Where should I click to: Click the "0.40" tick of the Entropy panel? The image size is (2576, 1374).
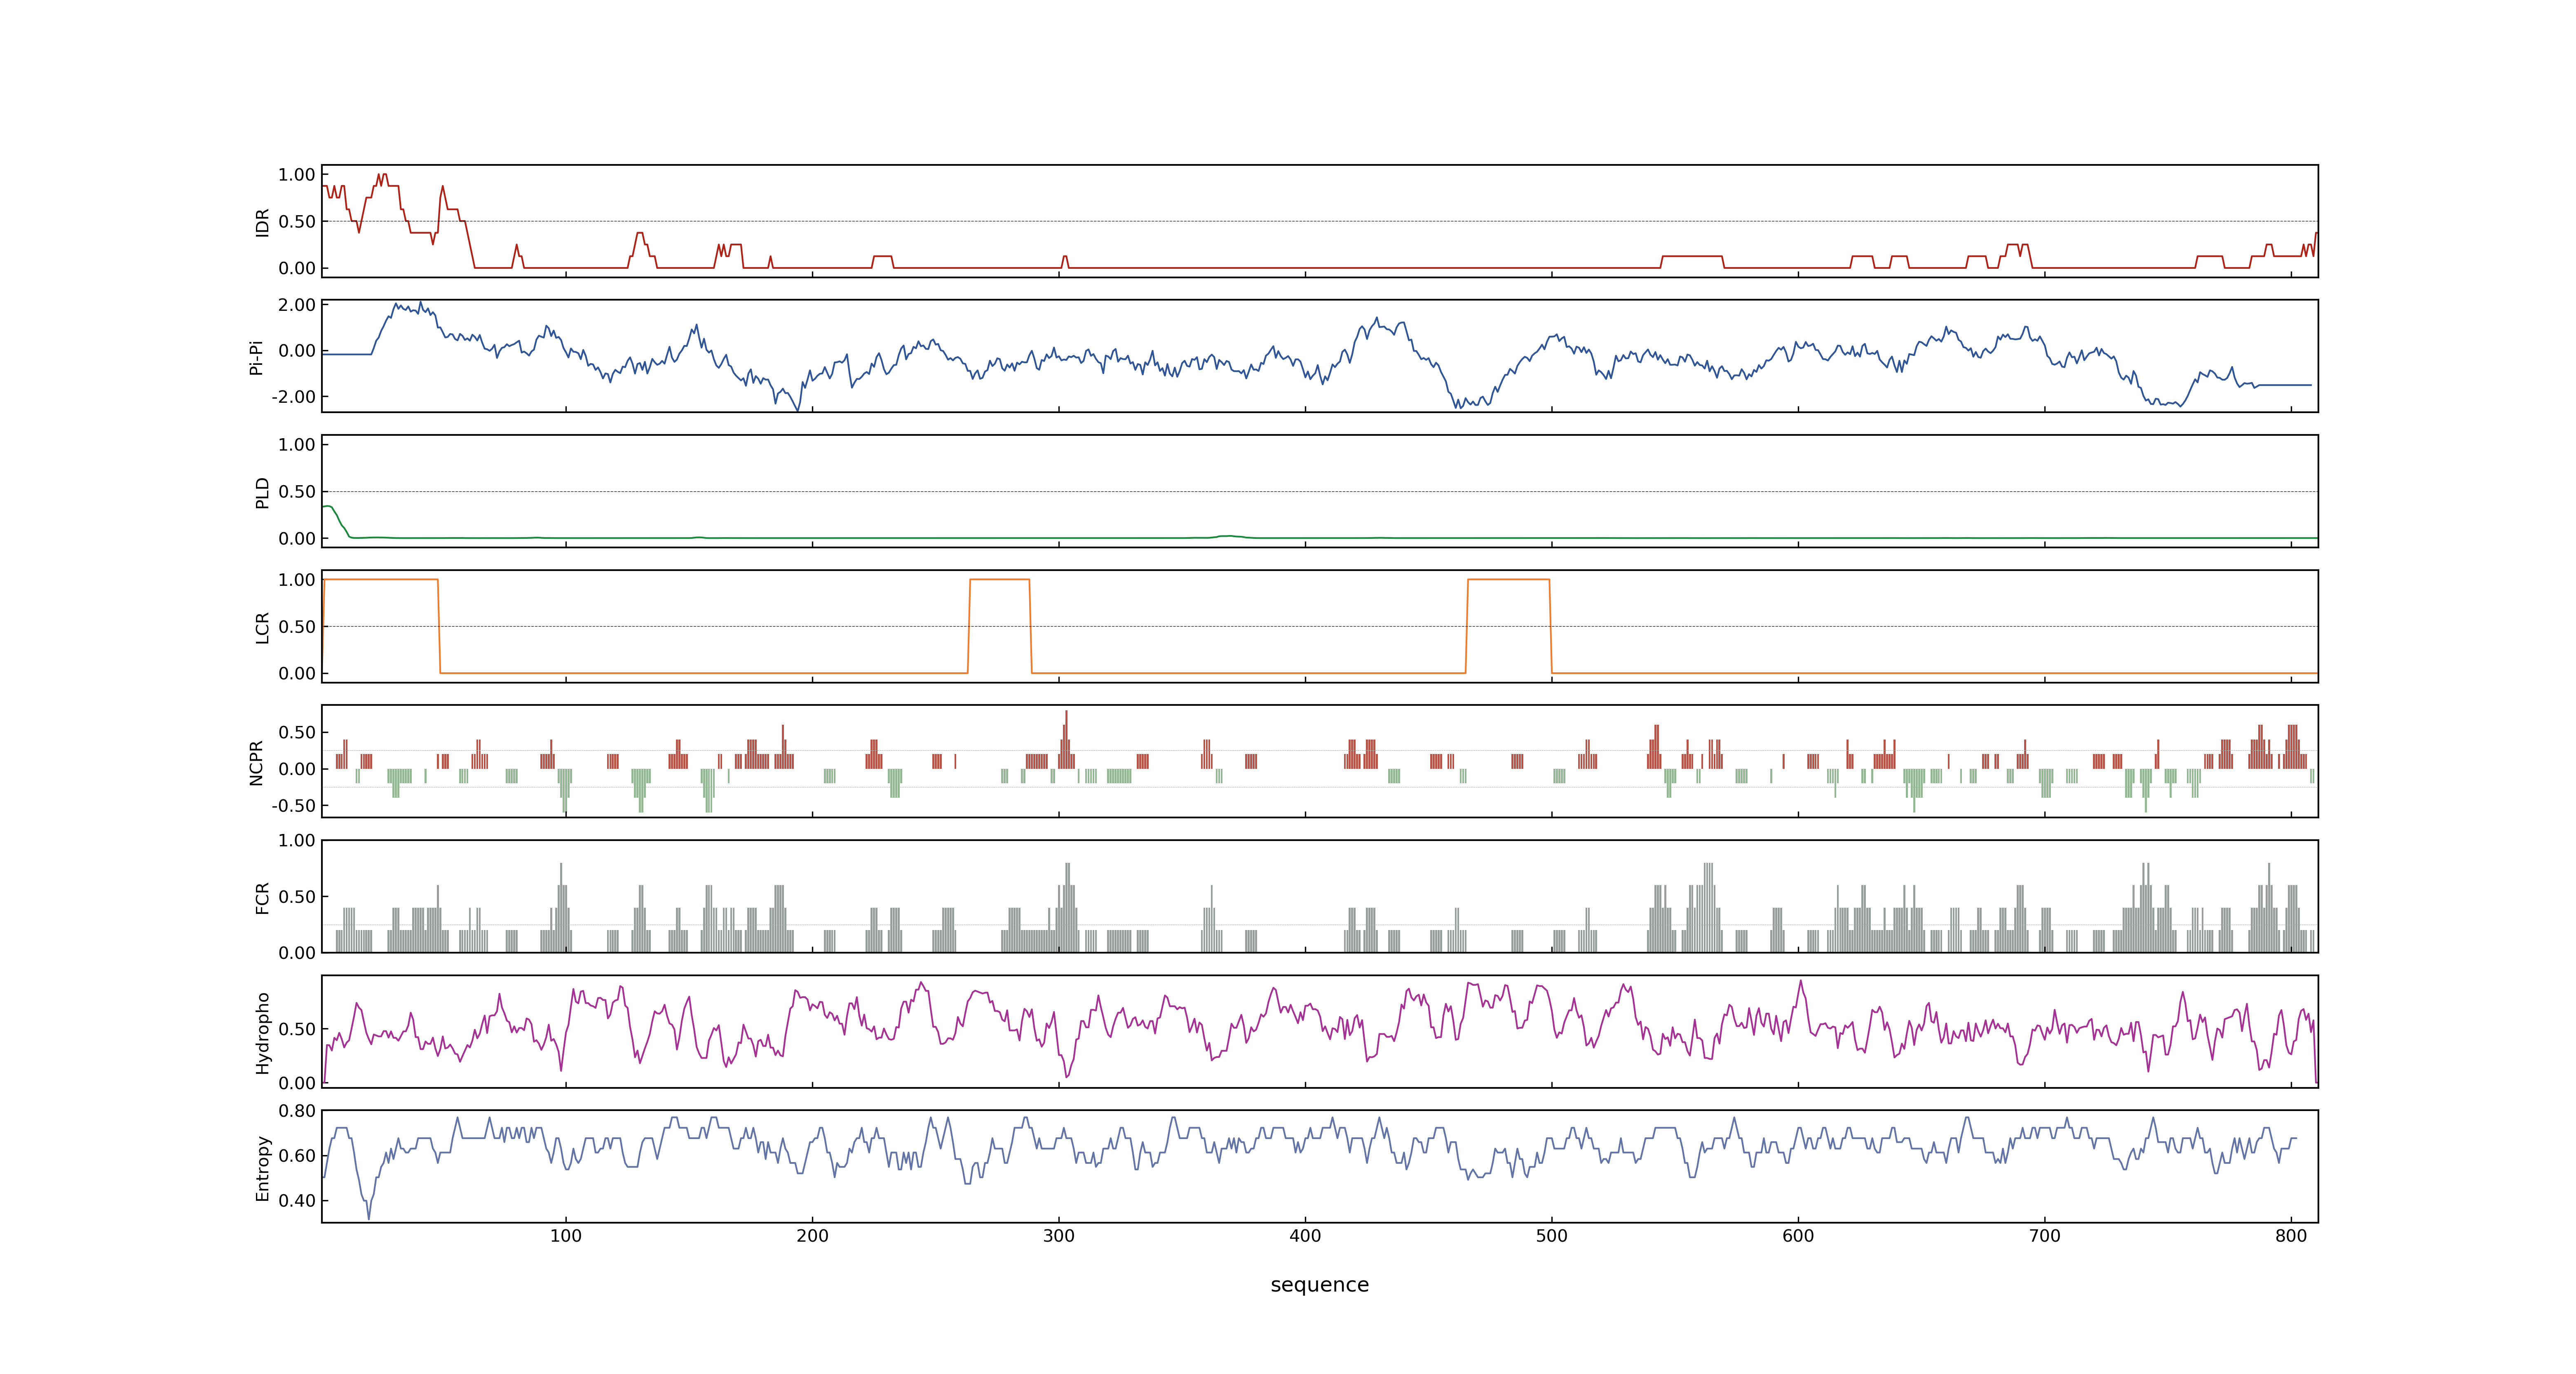click(297, 1201)
